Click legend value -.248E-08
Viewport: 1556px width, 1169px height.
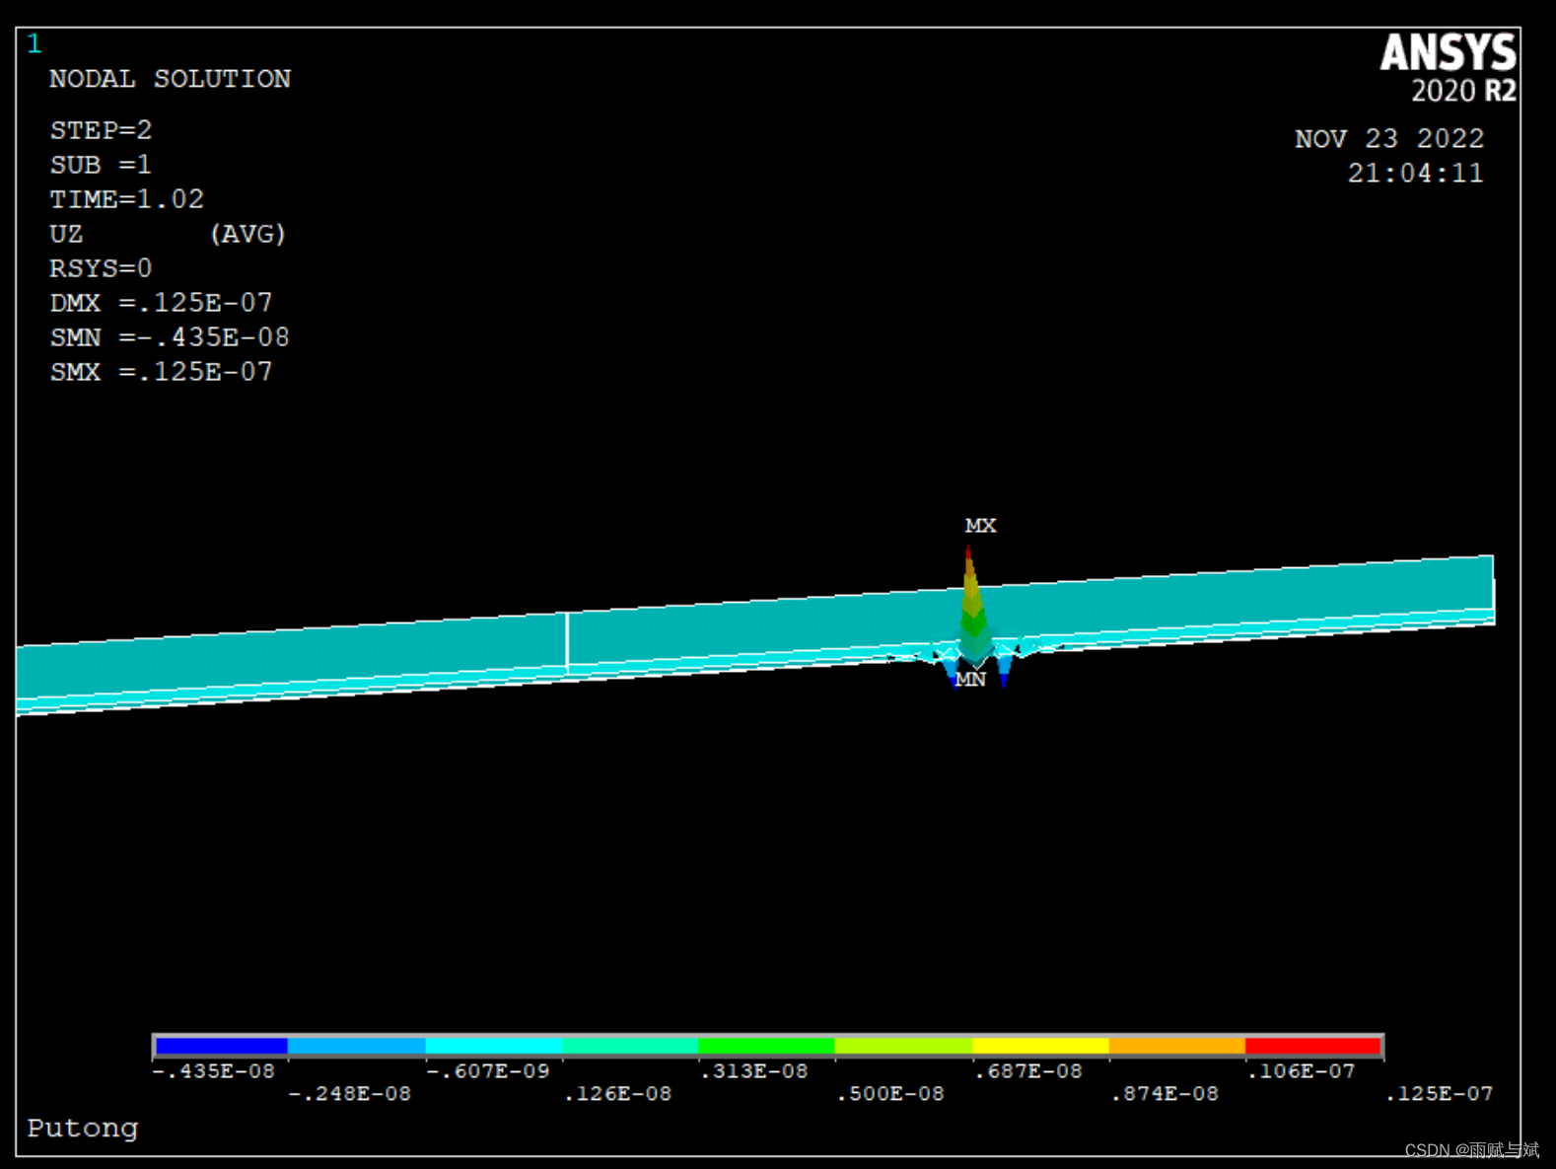point(350,1094)
